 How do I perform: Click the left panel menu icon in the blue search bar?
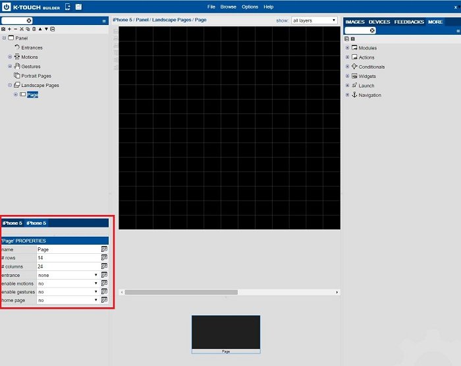point(104,21)
